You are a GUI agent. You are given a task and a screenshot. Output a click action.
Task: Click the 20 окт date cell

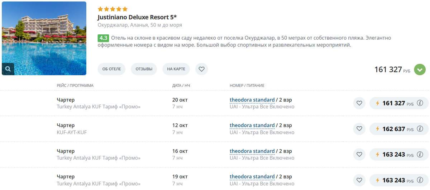180,100
